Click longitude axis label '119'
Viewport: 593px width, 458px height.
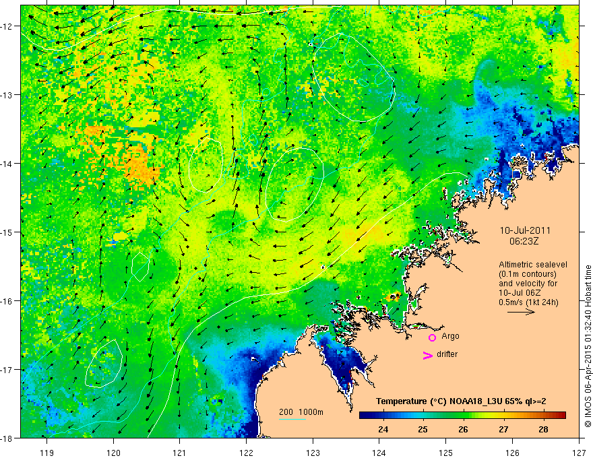(47, 453)
